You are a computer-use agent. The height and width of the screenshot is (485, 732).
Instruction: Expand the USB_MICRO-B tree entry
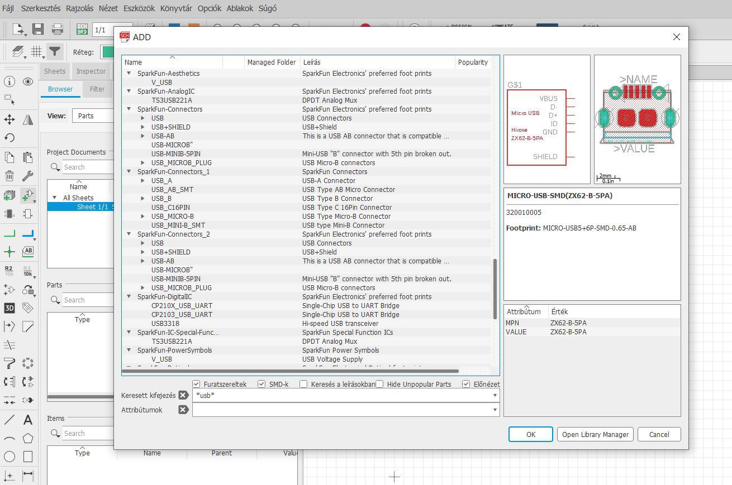click(142, 217)
